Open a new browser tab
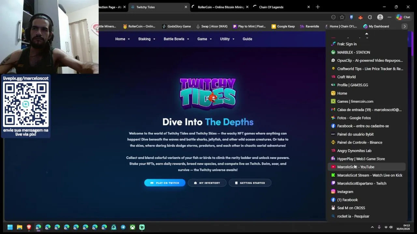The width and height of the screenshot is (417, 234). tap(318, 7)
